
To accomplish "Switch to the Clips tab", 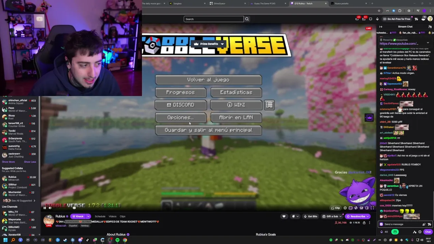I will 122,216.
